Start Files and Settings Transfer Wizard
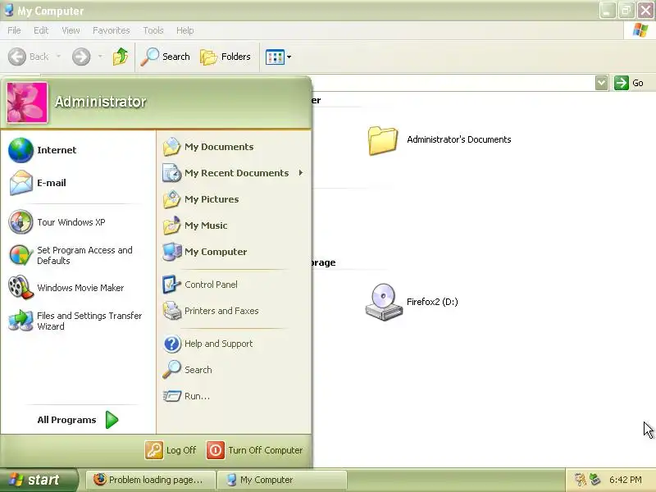This screenshot has height=492, width=656. click(x=78, y=321)
